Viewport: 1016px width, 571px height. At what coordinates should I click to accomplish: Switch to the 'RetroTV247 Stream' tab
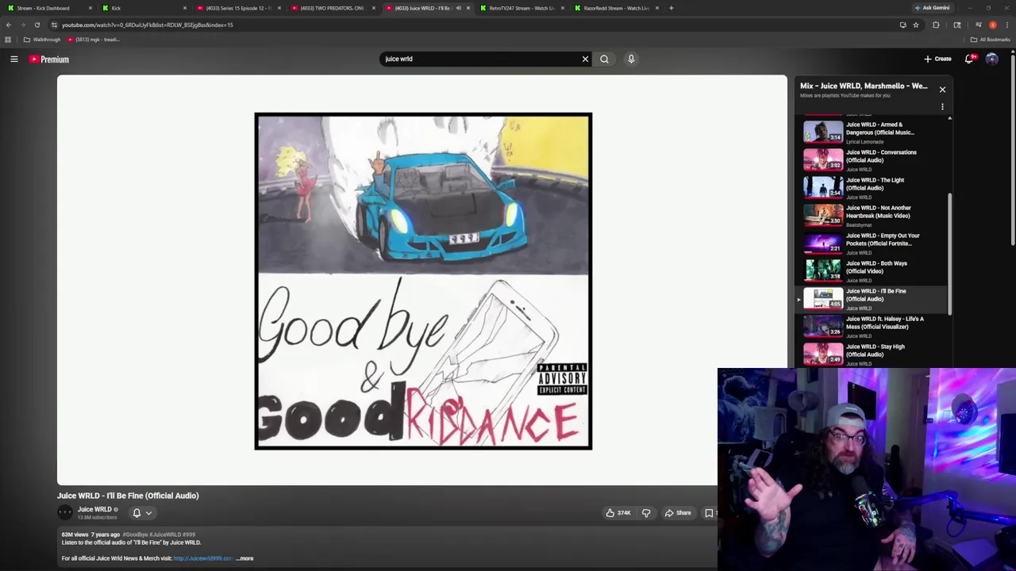pos(521,8)
